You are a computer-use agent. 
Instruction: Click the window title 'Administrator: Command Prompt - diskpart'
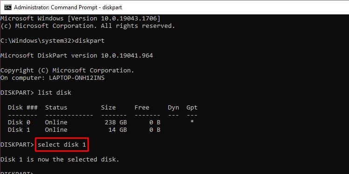coord(68,7)
